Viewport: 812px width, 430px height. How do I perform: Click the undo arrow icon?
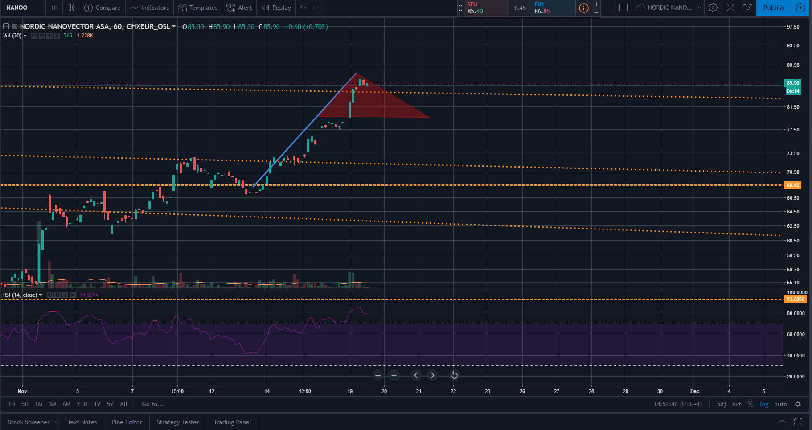click(303, 8)
